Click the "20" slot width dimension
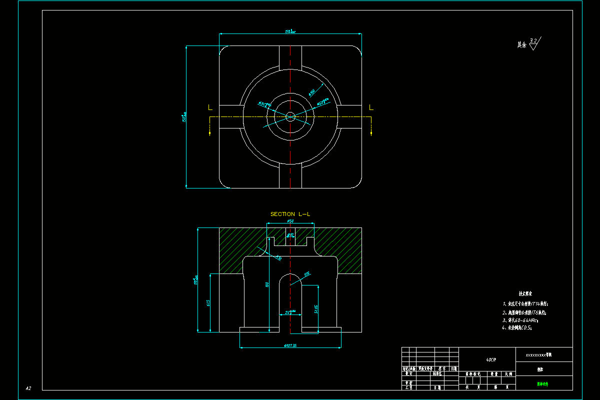This screenshot has width=600, height=400. click(x=290, y=312)
